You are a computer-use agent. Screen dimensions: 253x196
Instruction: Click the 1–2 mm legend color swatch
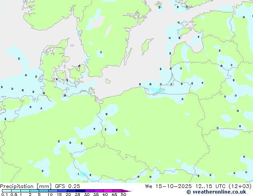coord(25,191)
